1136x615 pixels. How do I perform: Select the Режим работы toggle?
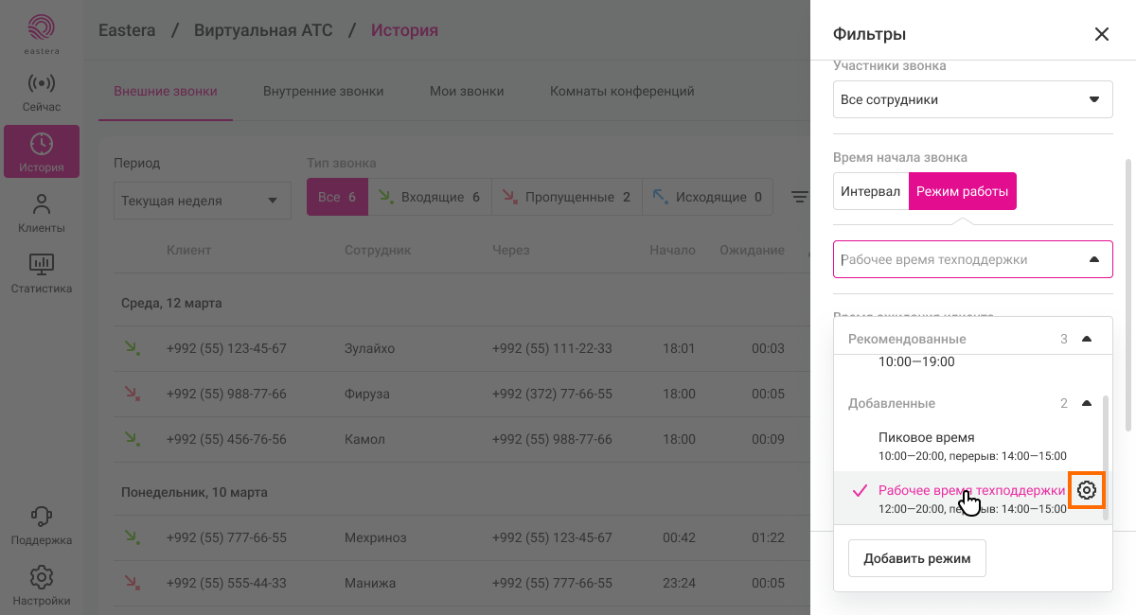tap(962, 191)
